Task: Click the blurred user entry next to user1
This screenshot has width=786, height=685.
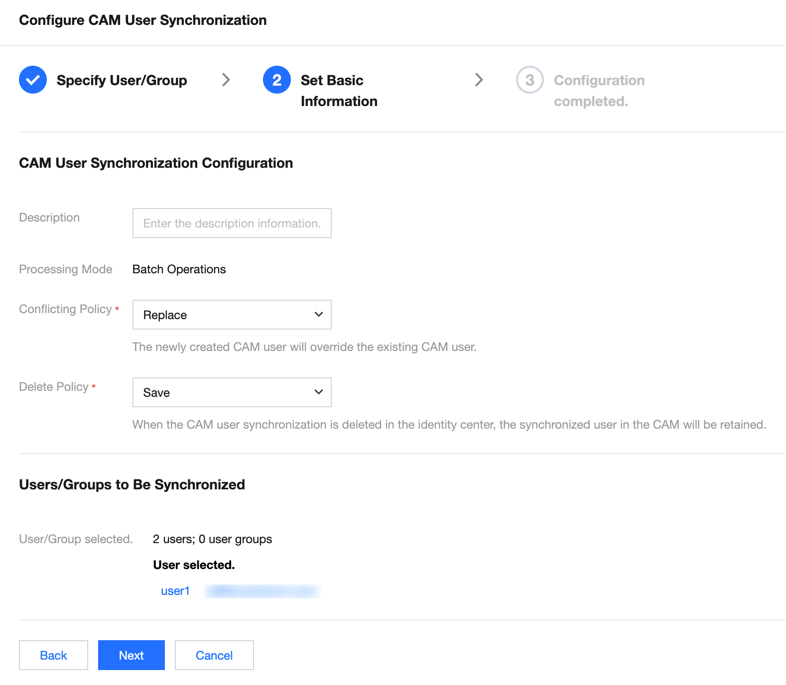Action: [x=262, y=591]
